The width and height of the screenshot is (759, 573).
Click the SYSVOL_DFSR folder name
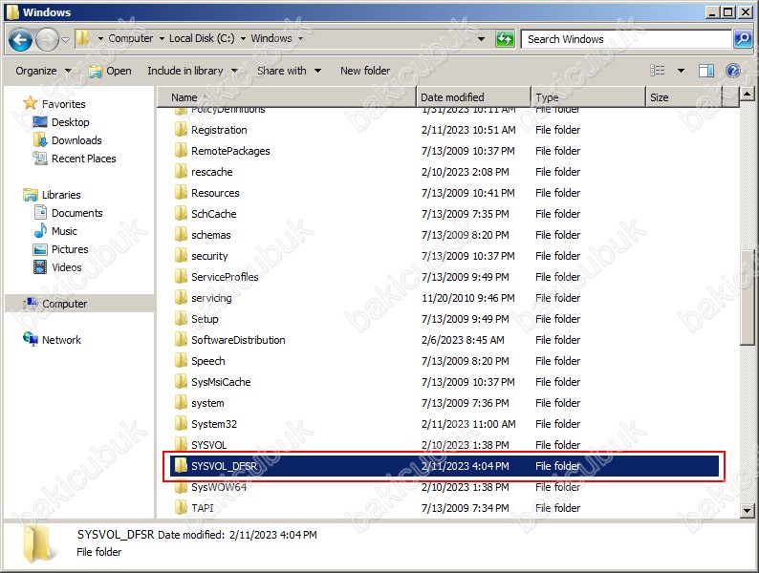224,466
